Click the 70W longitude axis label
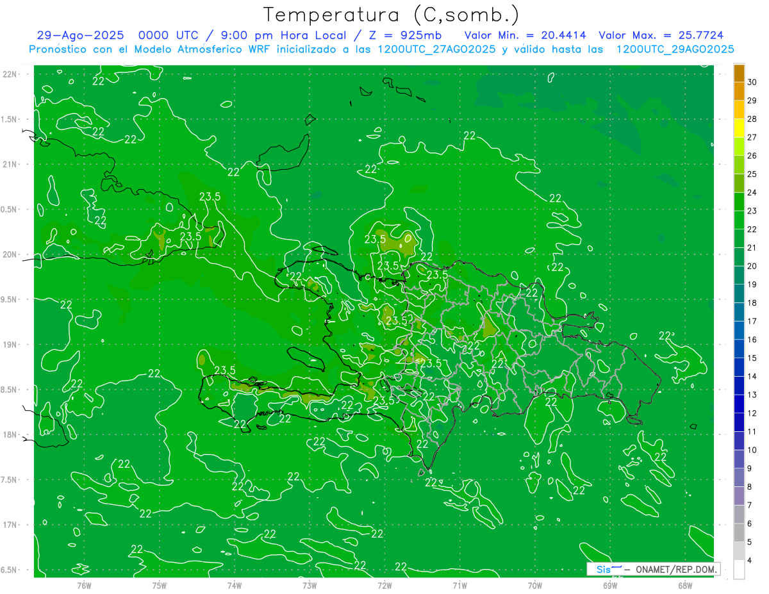Image resolution: width=769 pixels, height=594 pixels. 535,586
